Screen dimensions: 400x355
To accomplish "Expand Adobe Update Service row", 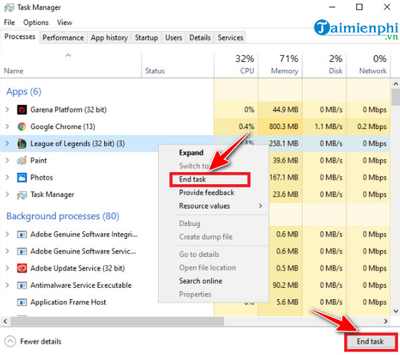I will (x=8, y=268).
